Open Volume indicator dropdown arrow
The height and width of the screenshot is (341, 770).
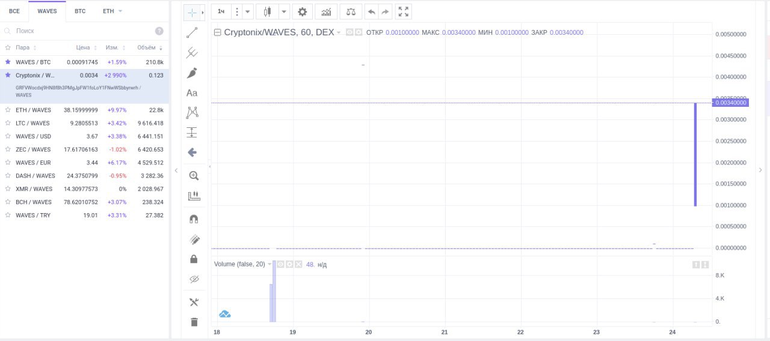[x=269, y=264]
